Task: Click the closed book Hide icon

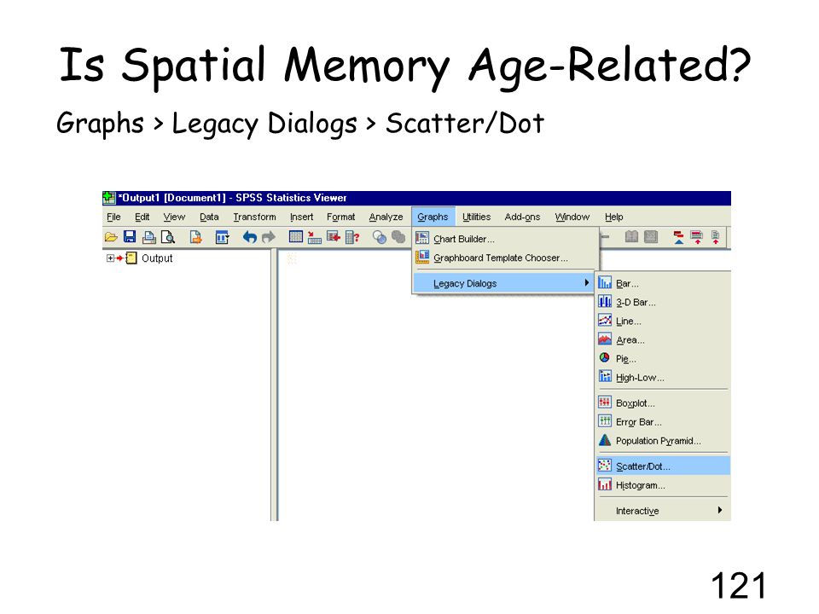Action: point(650,237)
